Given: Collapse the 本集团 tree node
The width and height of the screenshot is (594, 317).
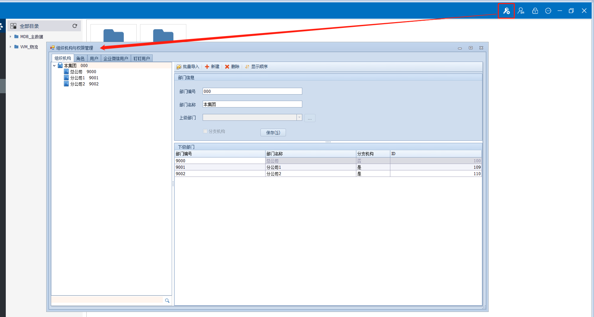Looking at the screenshot, I should [x=54, y=66].
